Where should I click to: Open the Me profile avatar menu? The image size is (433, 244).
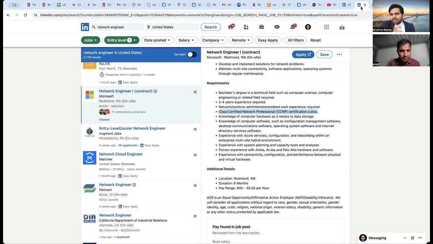(x=308, y=27)
